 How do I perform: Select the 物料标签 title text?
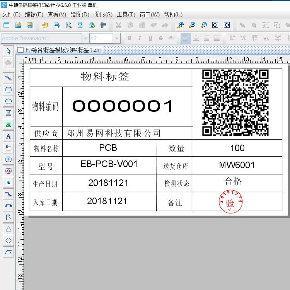point(105,77)
